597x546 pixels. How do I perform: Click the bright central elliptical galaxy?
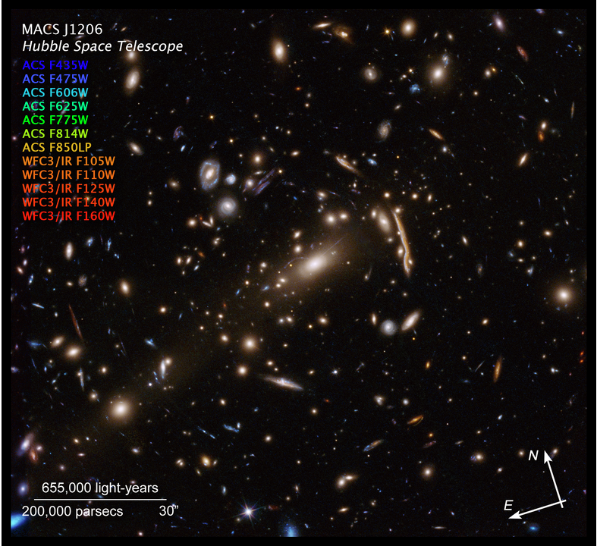click(316, 263)
